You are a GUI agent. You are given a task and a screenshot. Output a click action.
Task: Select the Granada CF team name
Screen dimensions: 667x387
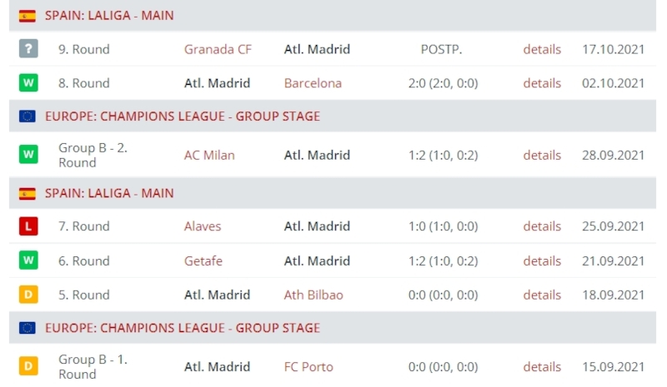coord(218,49)
